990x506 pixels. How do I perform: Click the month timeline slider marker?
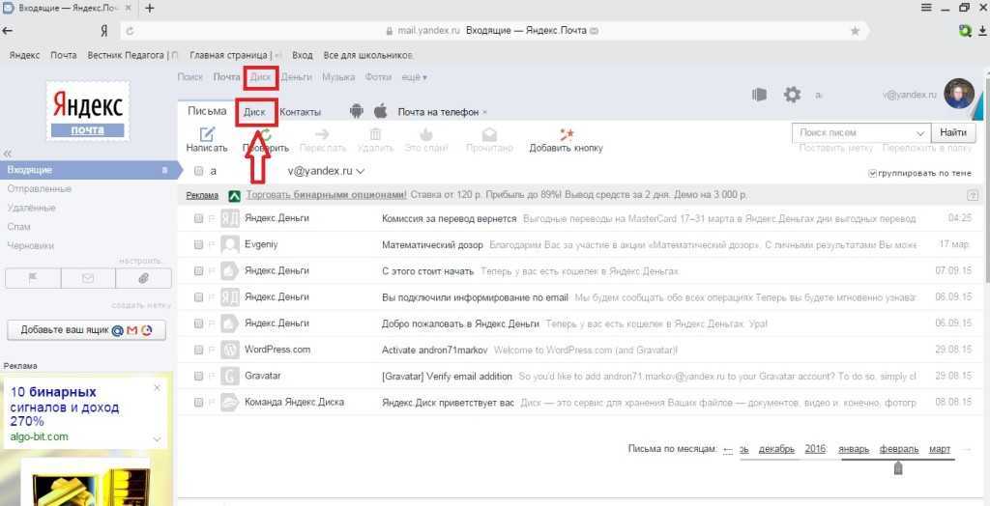click(898, 468)
